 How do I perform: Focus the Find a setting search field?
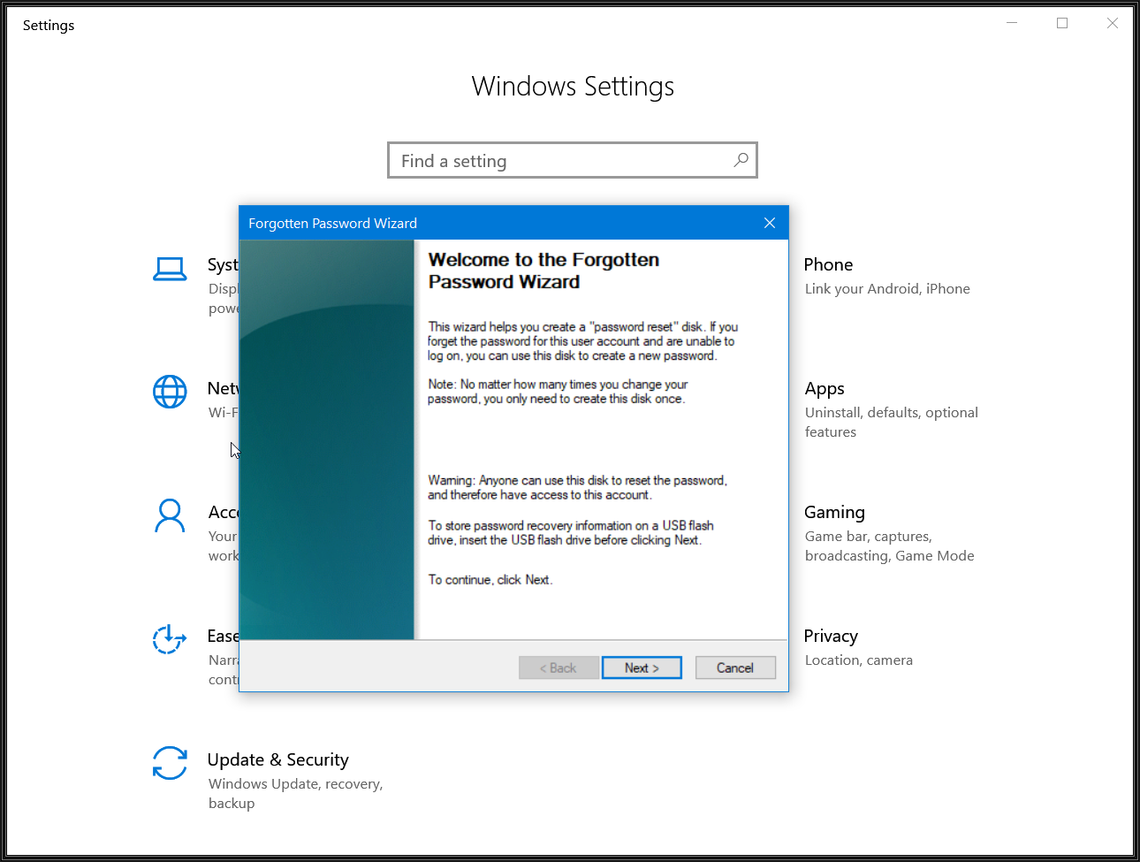coord(573,160)
